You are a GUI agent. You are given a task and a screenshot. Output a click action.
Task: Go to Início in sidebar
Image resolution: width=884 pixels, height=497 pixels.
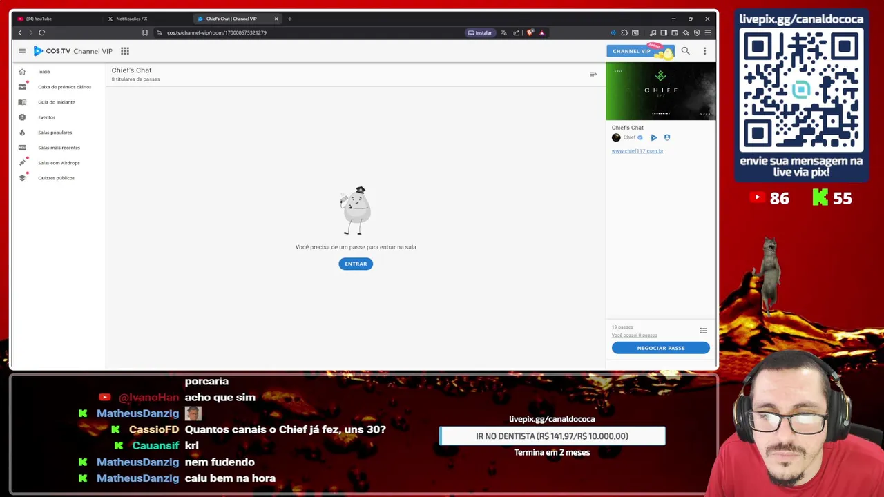[44, 72]
